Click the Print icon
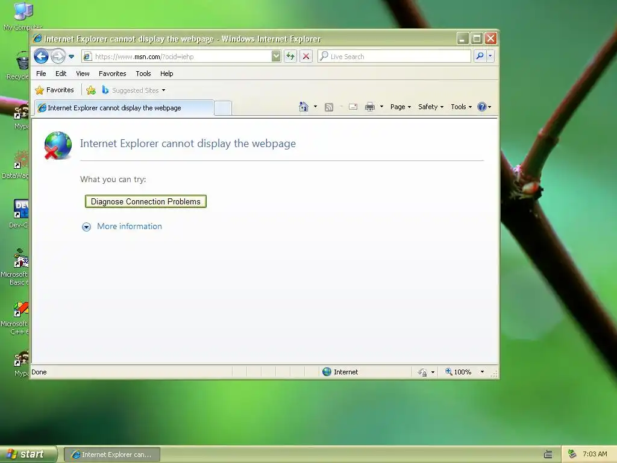The height and width of the screenshot is (463, 617). point(369,107)
